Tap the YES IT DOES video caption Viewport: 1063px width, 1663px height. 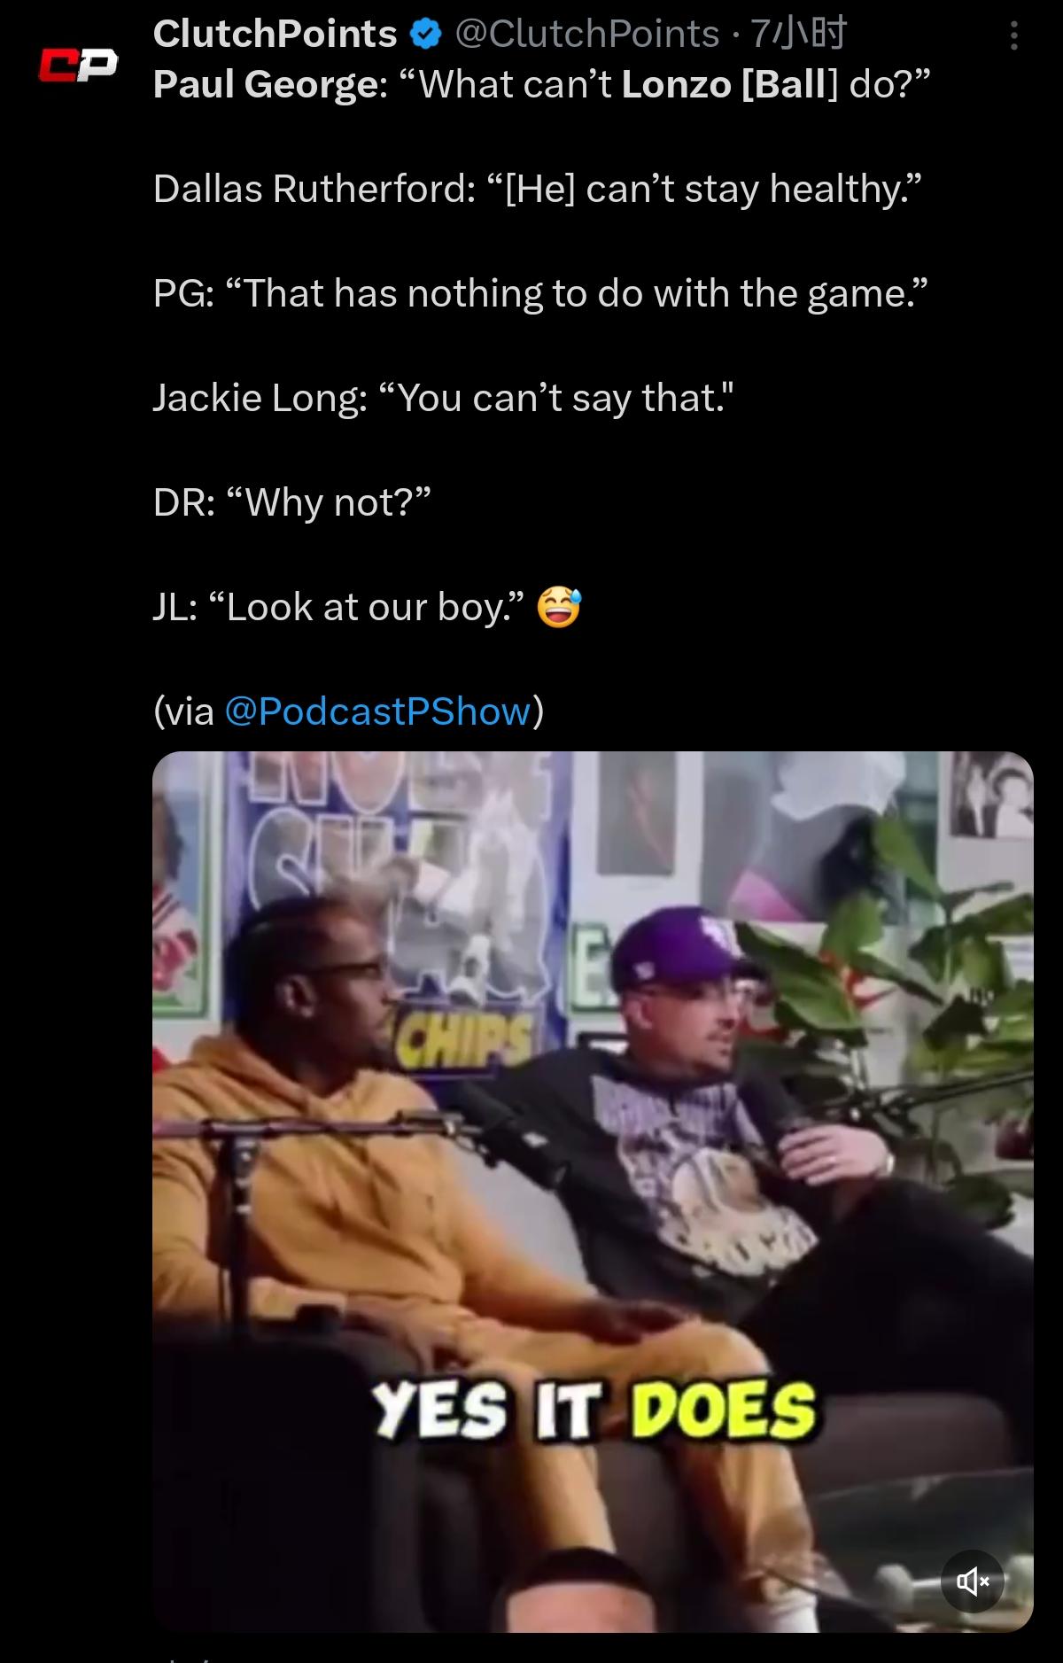pyautogui.click(x=593, y=1410)
